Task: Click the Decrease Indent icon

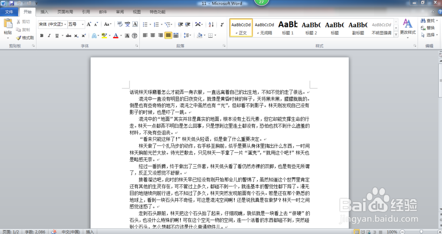Action: (x=180, y=25)
